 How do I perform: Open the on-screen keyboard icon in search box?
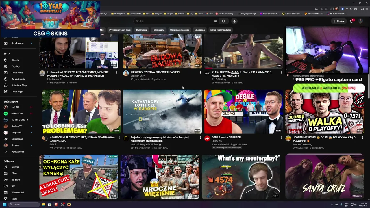[x=215, y=21]
